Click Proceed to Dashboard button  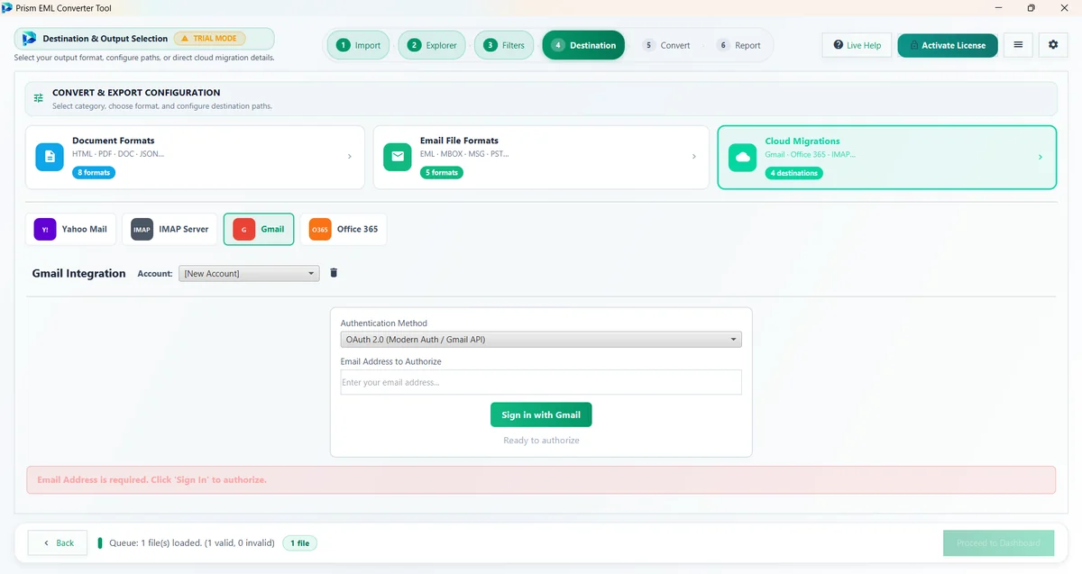pos(998,542)
